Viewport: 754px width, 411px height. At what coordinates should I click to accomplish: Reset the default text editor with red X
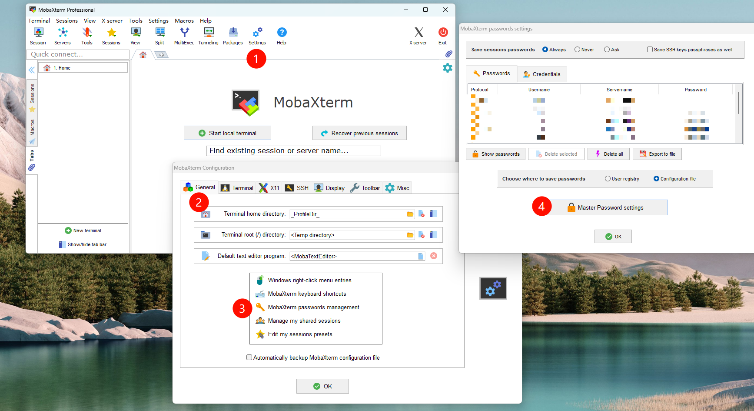[434, 256]
